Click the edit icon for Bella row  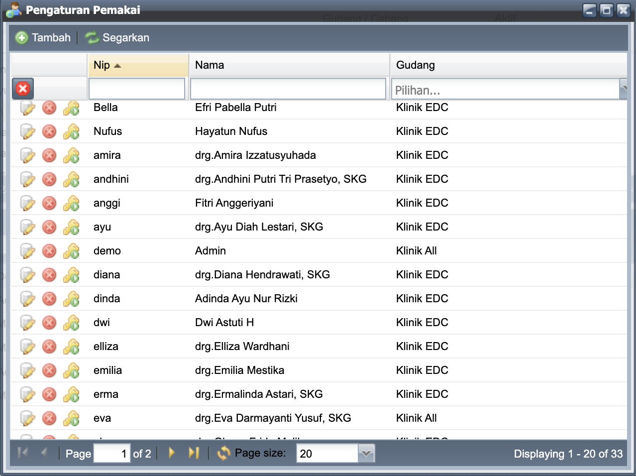point(27,108)
